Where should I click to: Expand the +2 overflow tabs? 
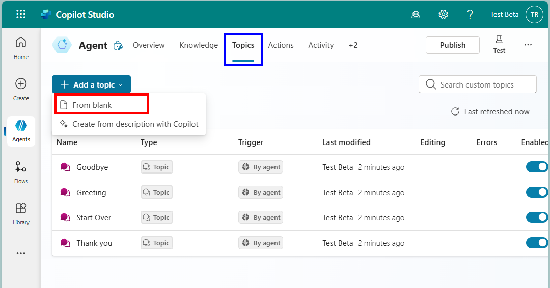coord(353,45)
